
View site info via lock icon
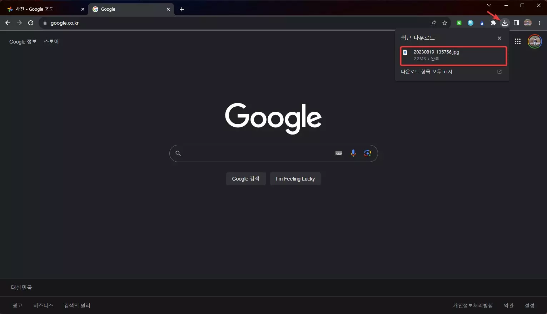(x=45, y=23)
